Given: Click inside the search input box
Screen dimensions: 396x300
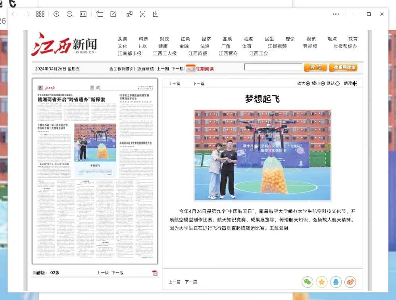Looking at the screenshot, I should pos(273,67).
